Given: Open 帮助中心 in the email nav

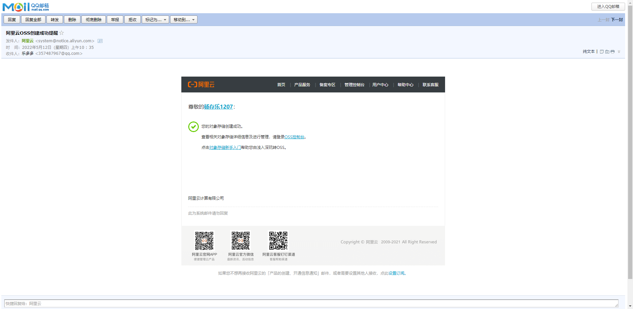Looking at the screenshot, I should (406, 85).
